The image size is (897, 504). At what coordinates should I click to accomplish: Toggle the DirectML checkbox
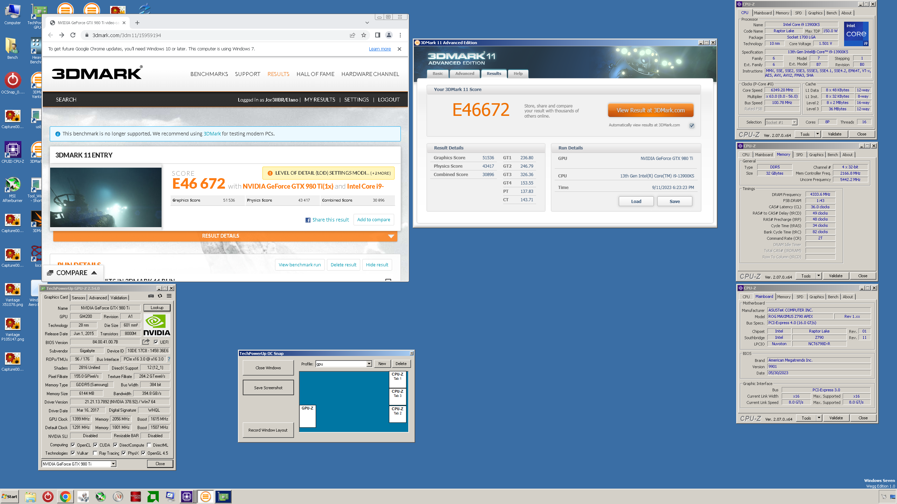click(x=149, y=445)
